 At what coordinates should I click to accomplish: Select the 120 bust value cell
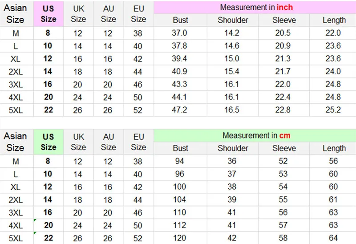pyautogui.click(x=180, y=238)
